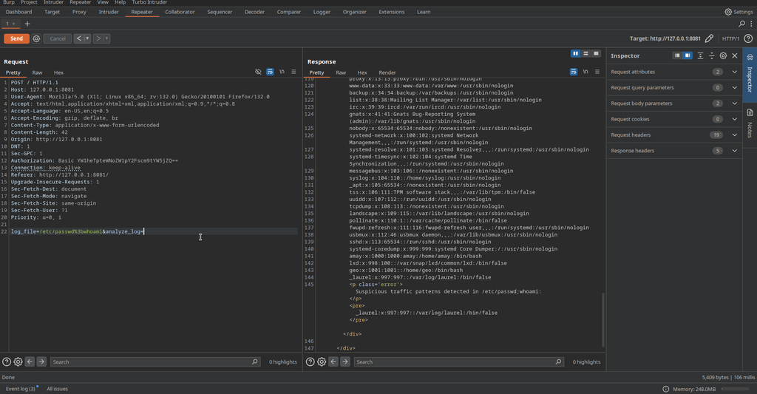The width and height of the screenshot is (757, 394).
Task: Open Event log in status bar
Action: tap(21, 388)
